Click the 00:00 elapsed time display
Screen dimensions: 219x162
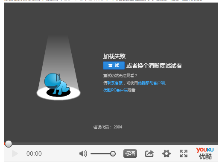click(34, 153)
